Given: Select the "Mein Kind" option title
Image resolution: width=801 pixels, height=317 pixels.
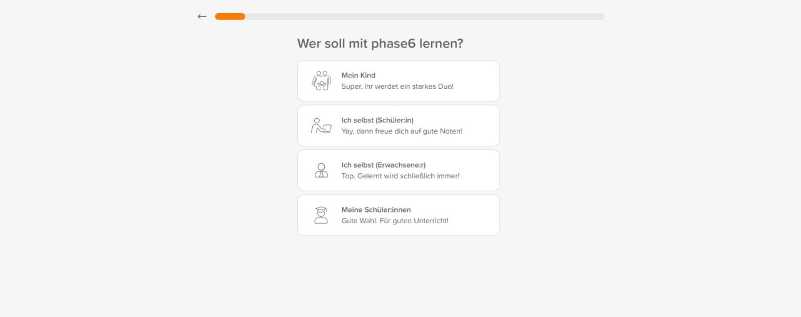Looking at the screenshot, I should click(x=359, y=76).
